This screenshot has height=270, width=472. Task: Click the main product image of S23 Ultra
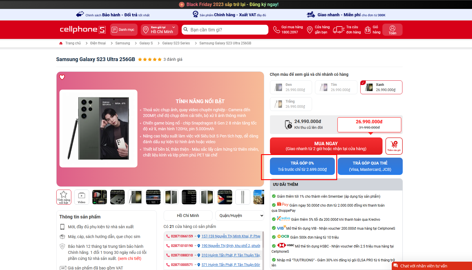pos(98,129)
